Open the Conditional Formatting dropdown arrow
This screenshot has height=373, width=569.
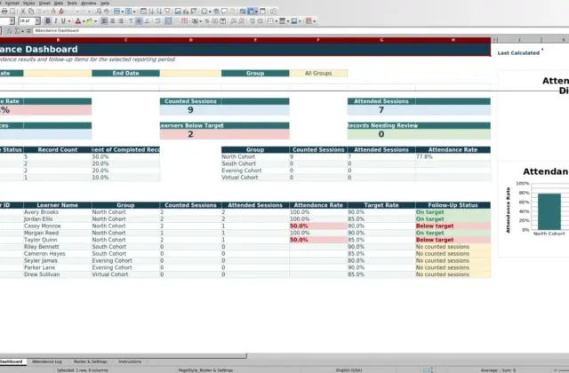[314, 21]
